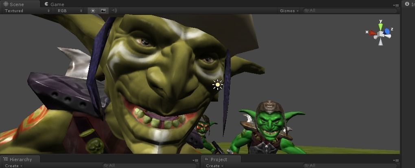Open the Hierarchy Create dropdown
Image resolution: width=415 pixels, height=168 pixels.
pos(13,166)
